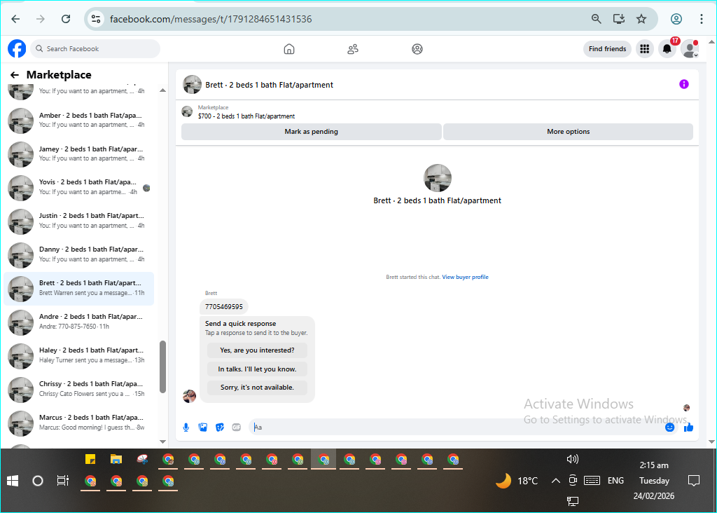Bookmark this page with star icon

641,19
